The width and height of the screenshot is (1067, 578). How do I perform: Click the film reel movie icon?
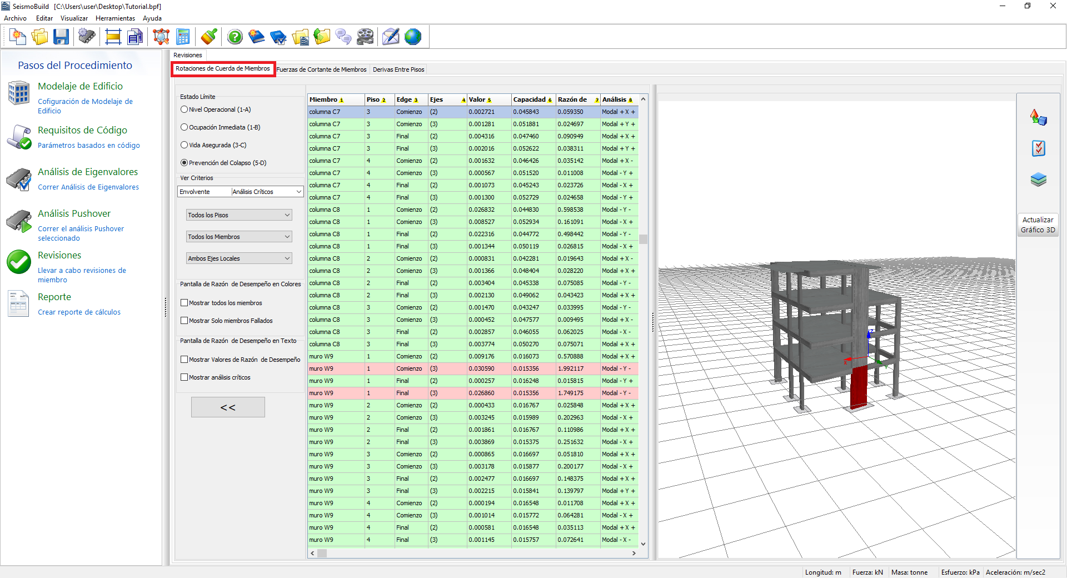[365, 37]
